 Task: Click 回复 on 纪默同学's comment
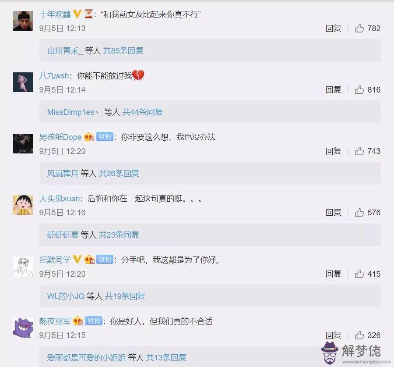pos(333,274)
